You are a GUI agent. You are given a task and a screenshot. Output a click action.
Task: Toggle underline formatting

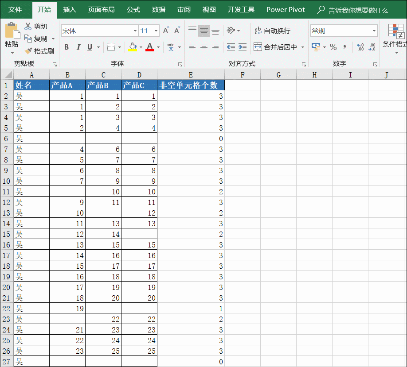pyautogui.click(x=90, y=47)
